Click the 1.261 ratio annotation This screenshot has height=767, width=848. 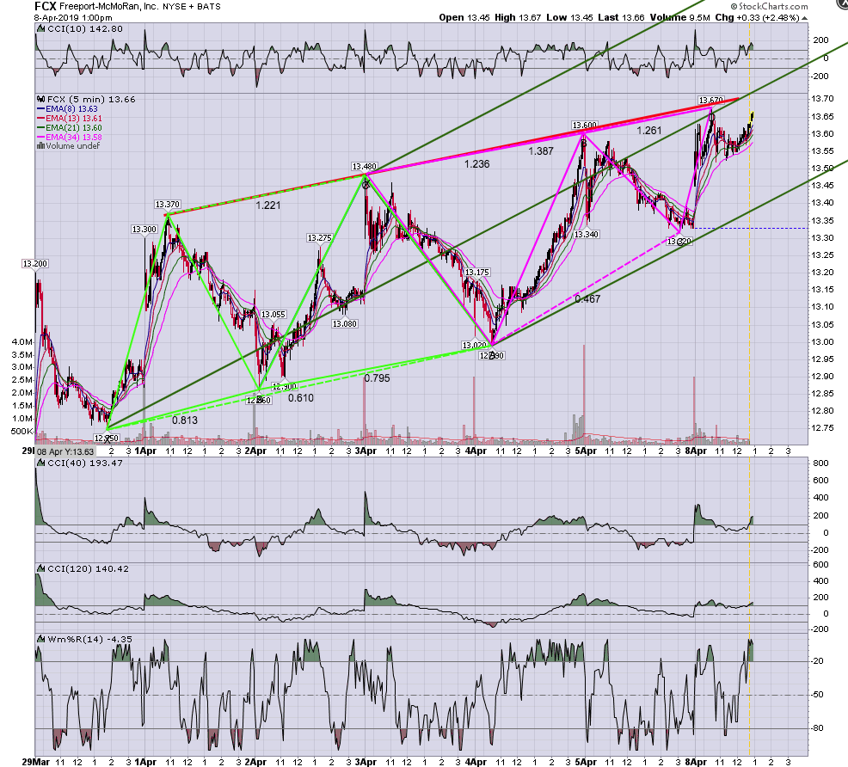coord(649,130)
